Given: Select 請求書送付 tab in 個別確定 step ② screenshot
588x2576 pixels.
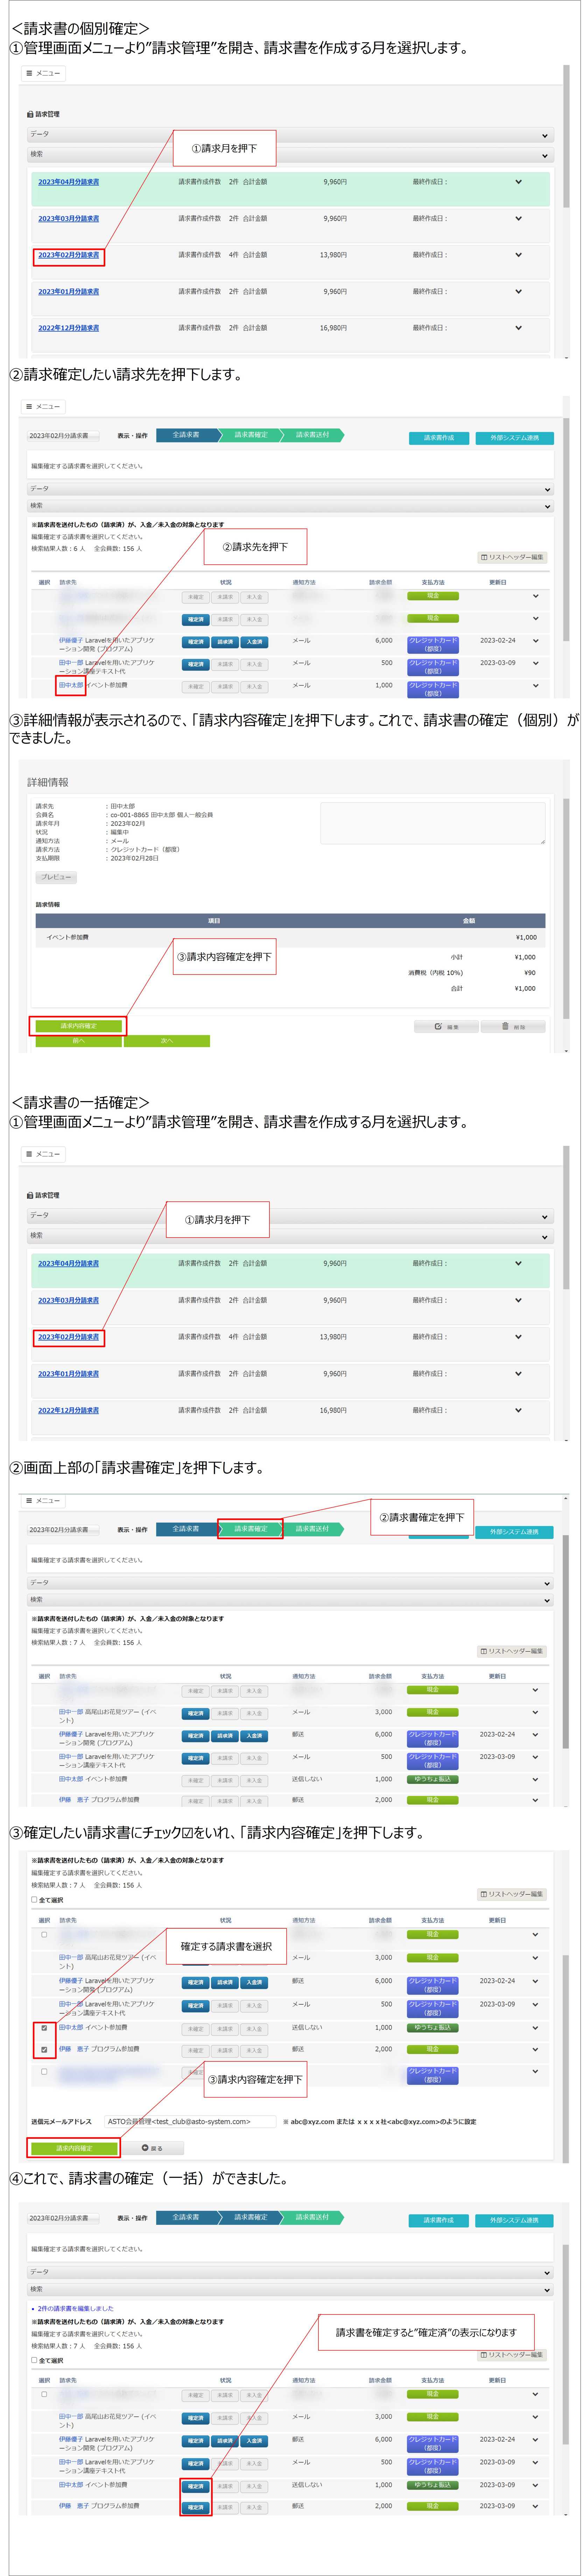Looking at the screenshot, I should tap(312, 435).
